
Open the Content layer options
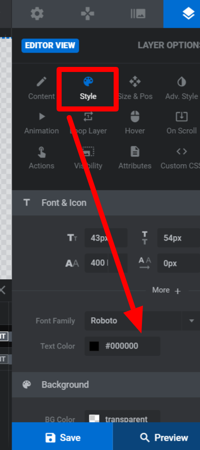(41, 88)
